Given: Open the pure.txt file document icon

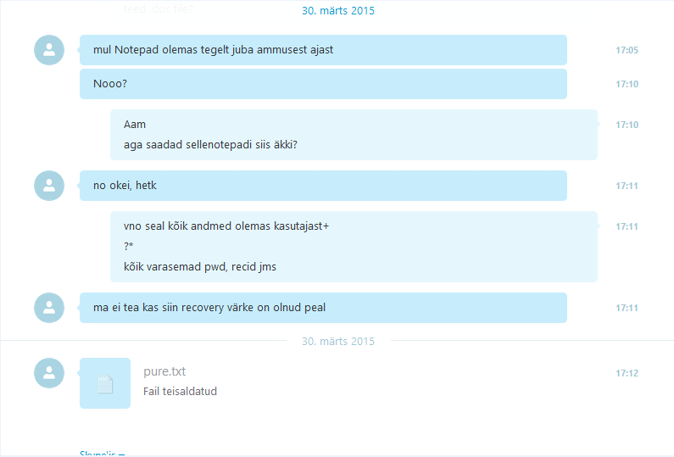Looking at the screenshot, I should point(105,383).
